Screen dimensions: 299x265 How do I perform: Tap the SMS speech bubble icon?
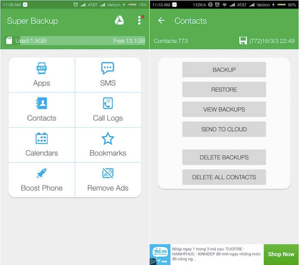coord(108,68)
